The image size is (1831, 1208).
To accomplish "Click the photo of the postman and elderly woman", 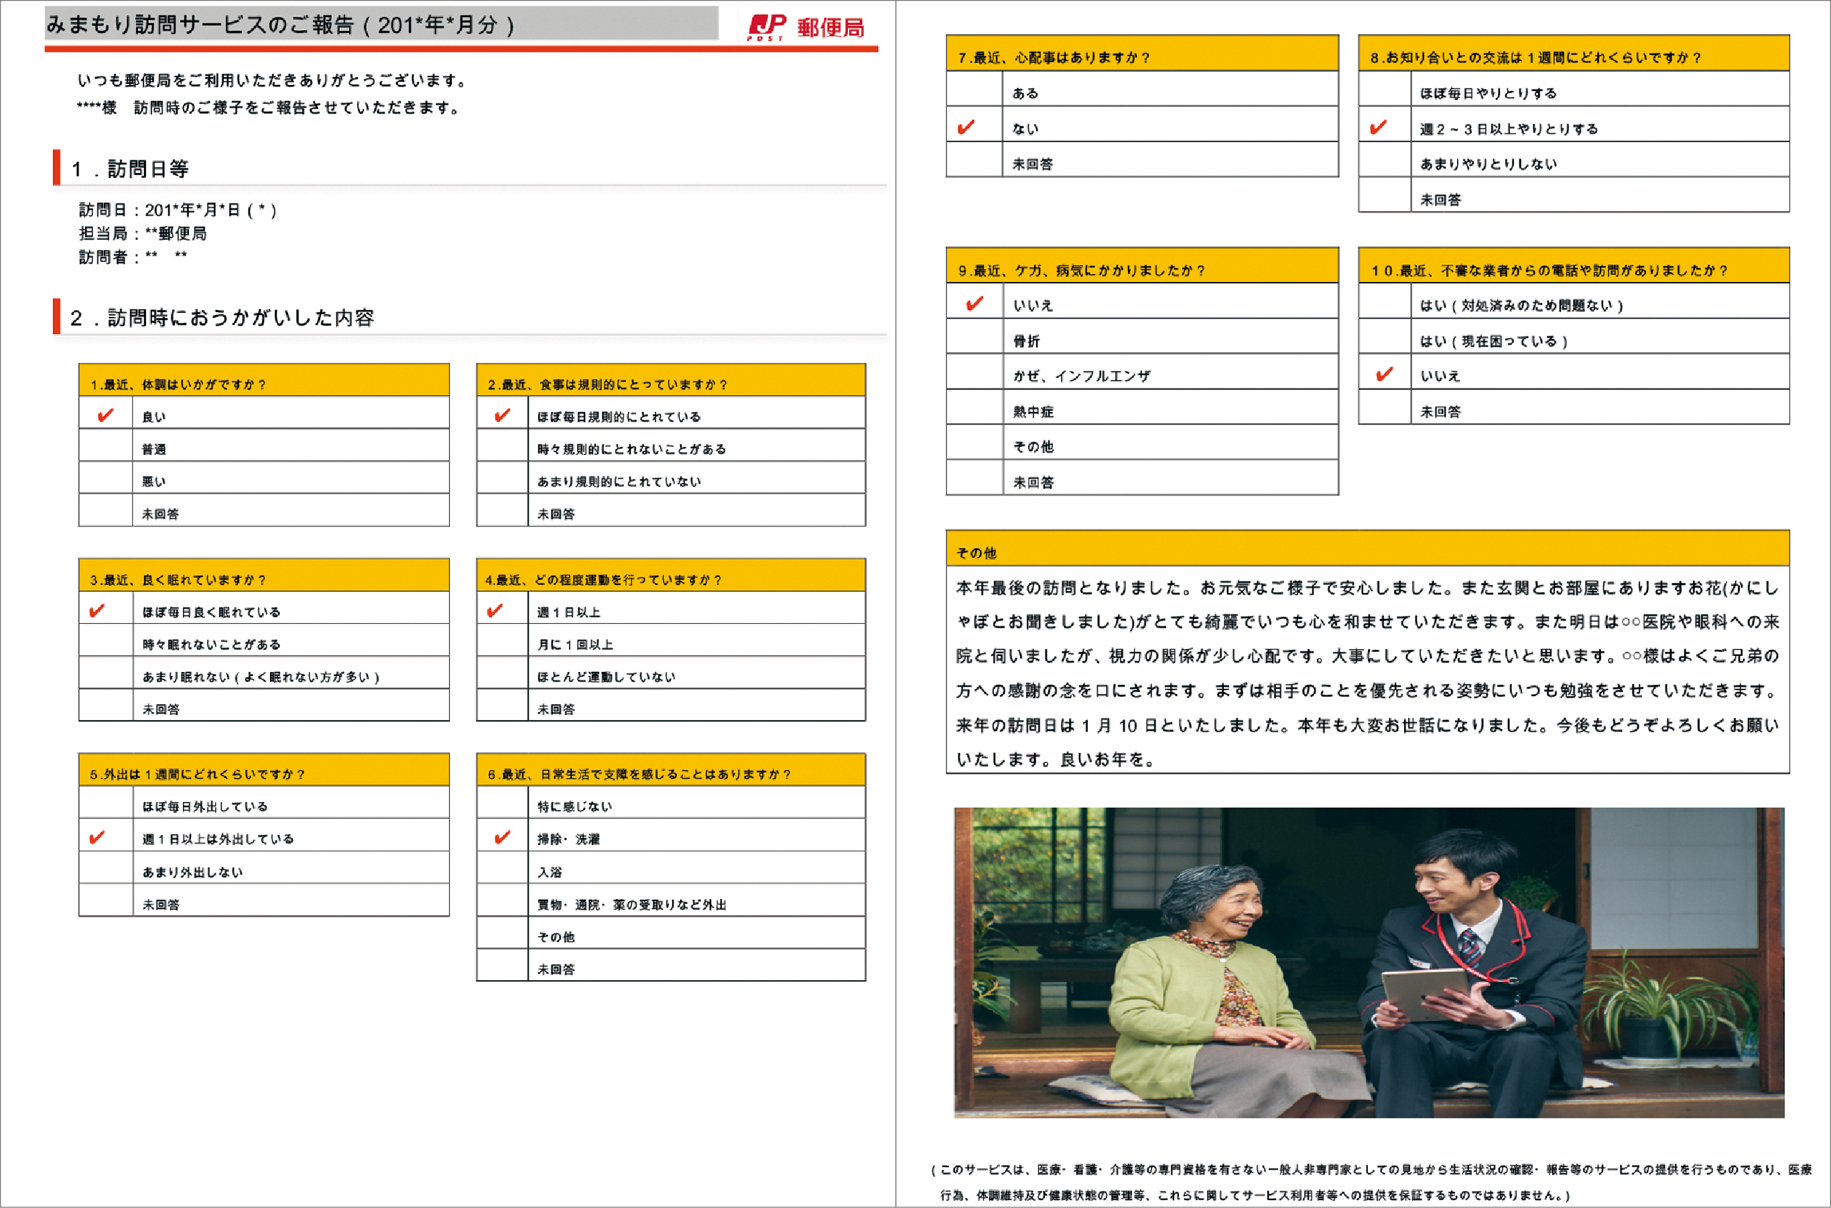I will (1369, 962).
